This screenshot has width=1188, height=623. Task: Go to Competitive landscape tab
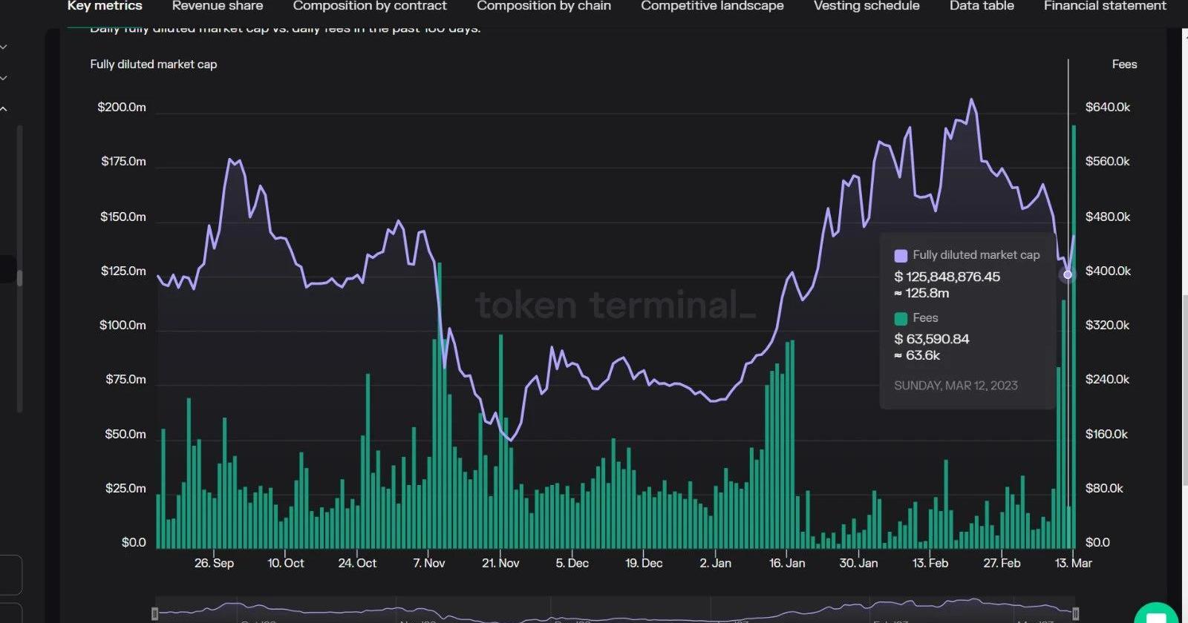(712, 6)
